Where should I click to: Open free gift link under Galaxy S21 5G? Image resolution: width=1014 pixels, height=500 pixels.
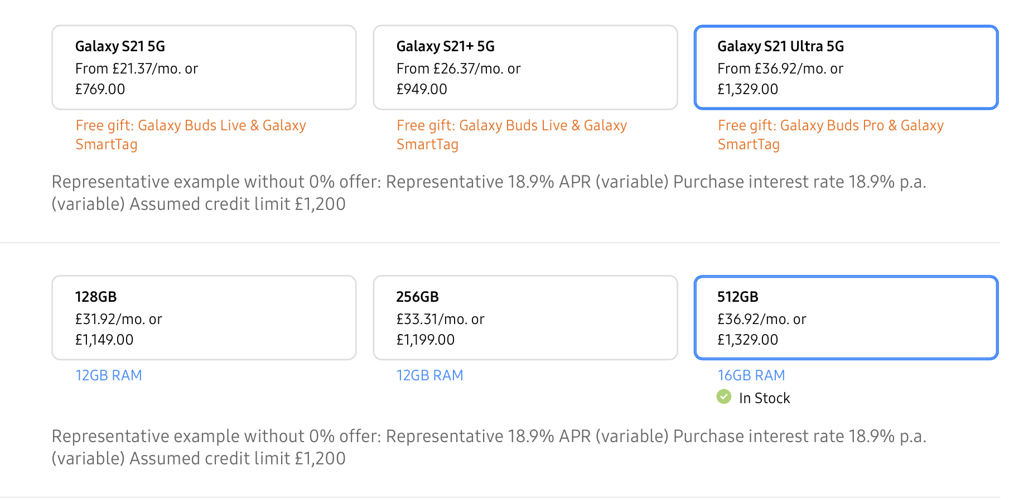coord(190,135)
